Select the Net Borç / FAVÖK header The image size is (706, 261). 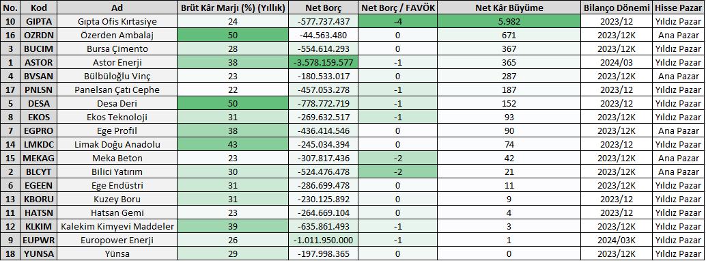click(398, 8)
